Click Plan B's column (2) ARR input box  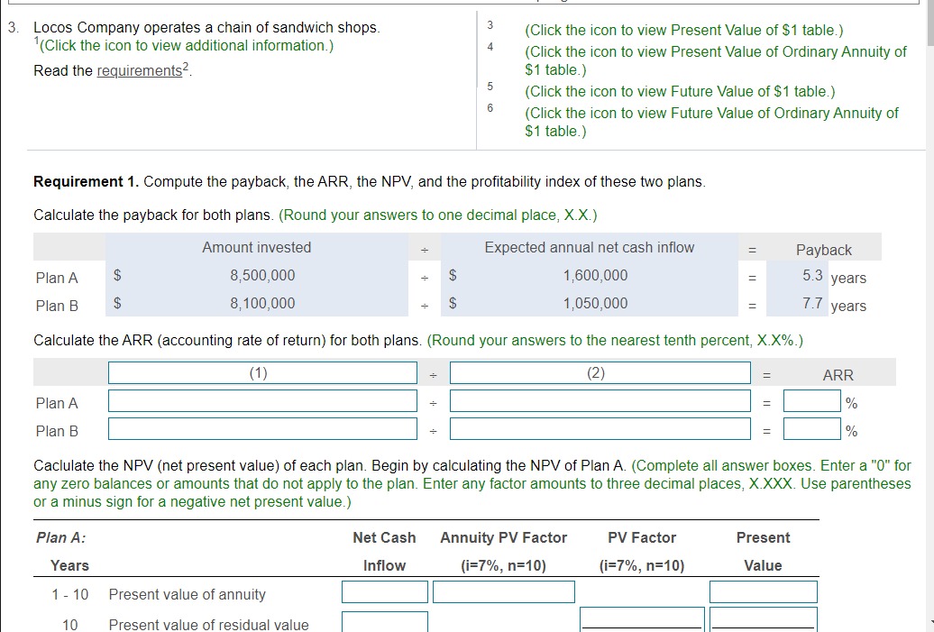(600, 429)
